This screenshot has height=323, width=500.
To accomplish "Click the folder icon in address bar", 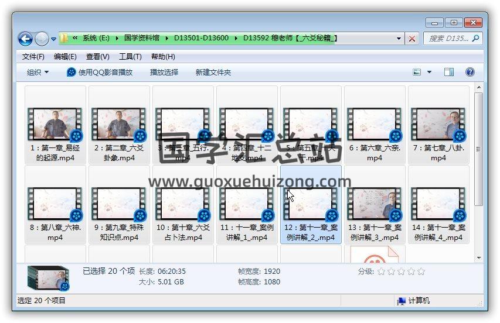I will click(63, 39).
